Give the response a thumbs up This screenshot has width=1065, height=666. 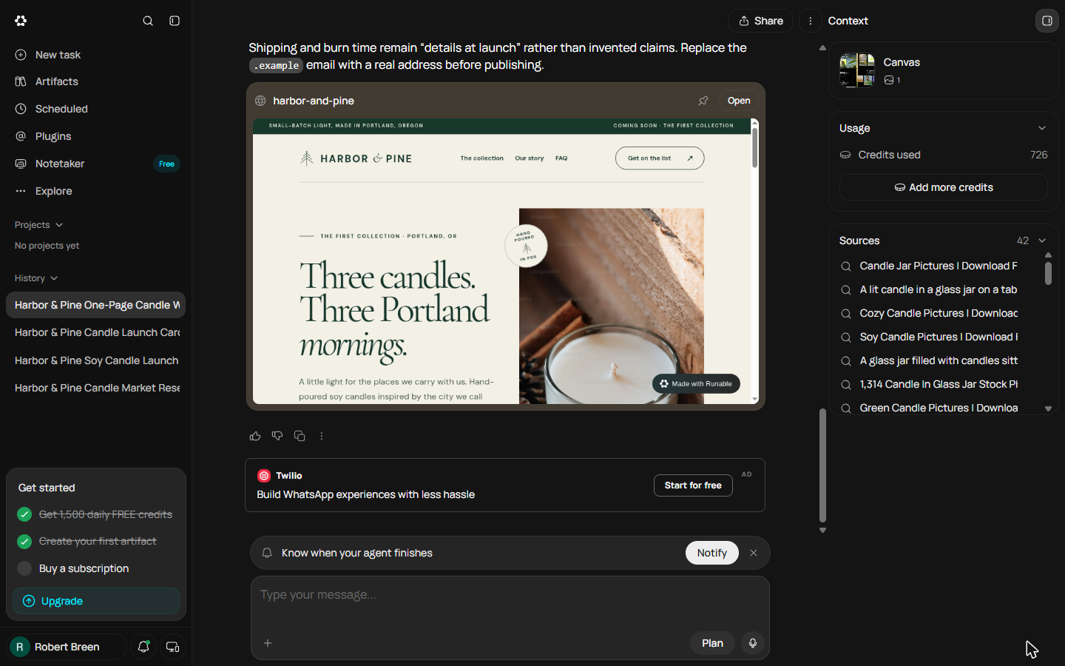(x=255, y=436)
